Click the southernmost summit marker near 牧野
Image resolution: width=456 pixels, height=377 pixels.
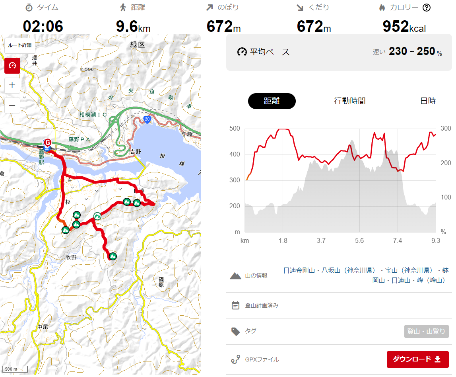(x=113, y=256)
